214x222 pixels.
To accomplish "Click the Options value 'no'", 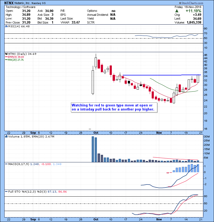I will pyautogui.click(x=113, y=11).
